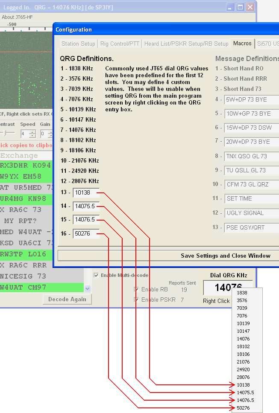Image resolution: width=279 pixels, height=413 pixels.
Task: Toggle Enable Multi-decode checkbox
Action: click(x=96, y=275)
